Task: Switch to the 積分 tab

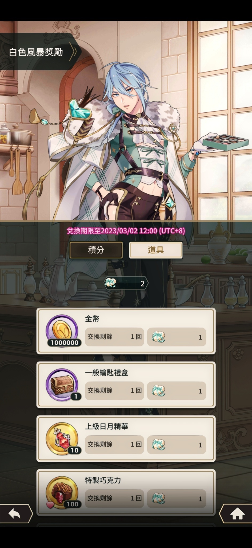Action: [96, 250]
